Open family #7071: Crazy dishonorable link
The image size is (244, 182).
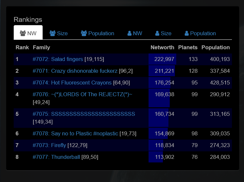click(x=75, y=71)
